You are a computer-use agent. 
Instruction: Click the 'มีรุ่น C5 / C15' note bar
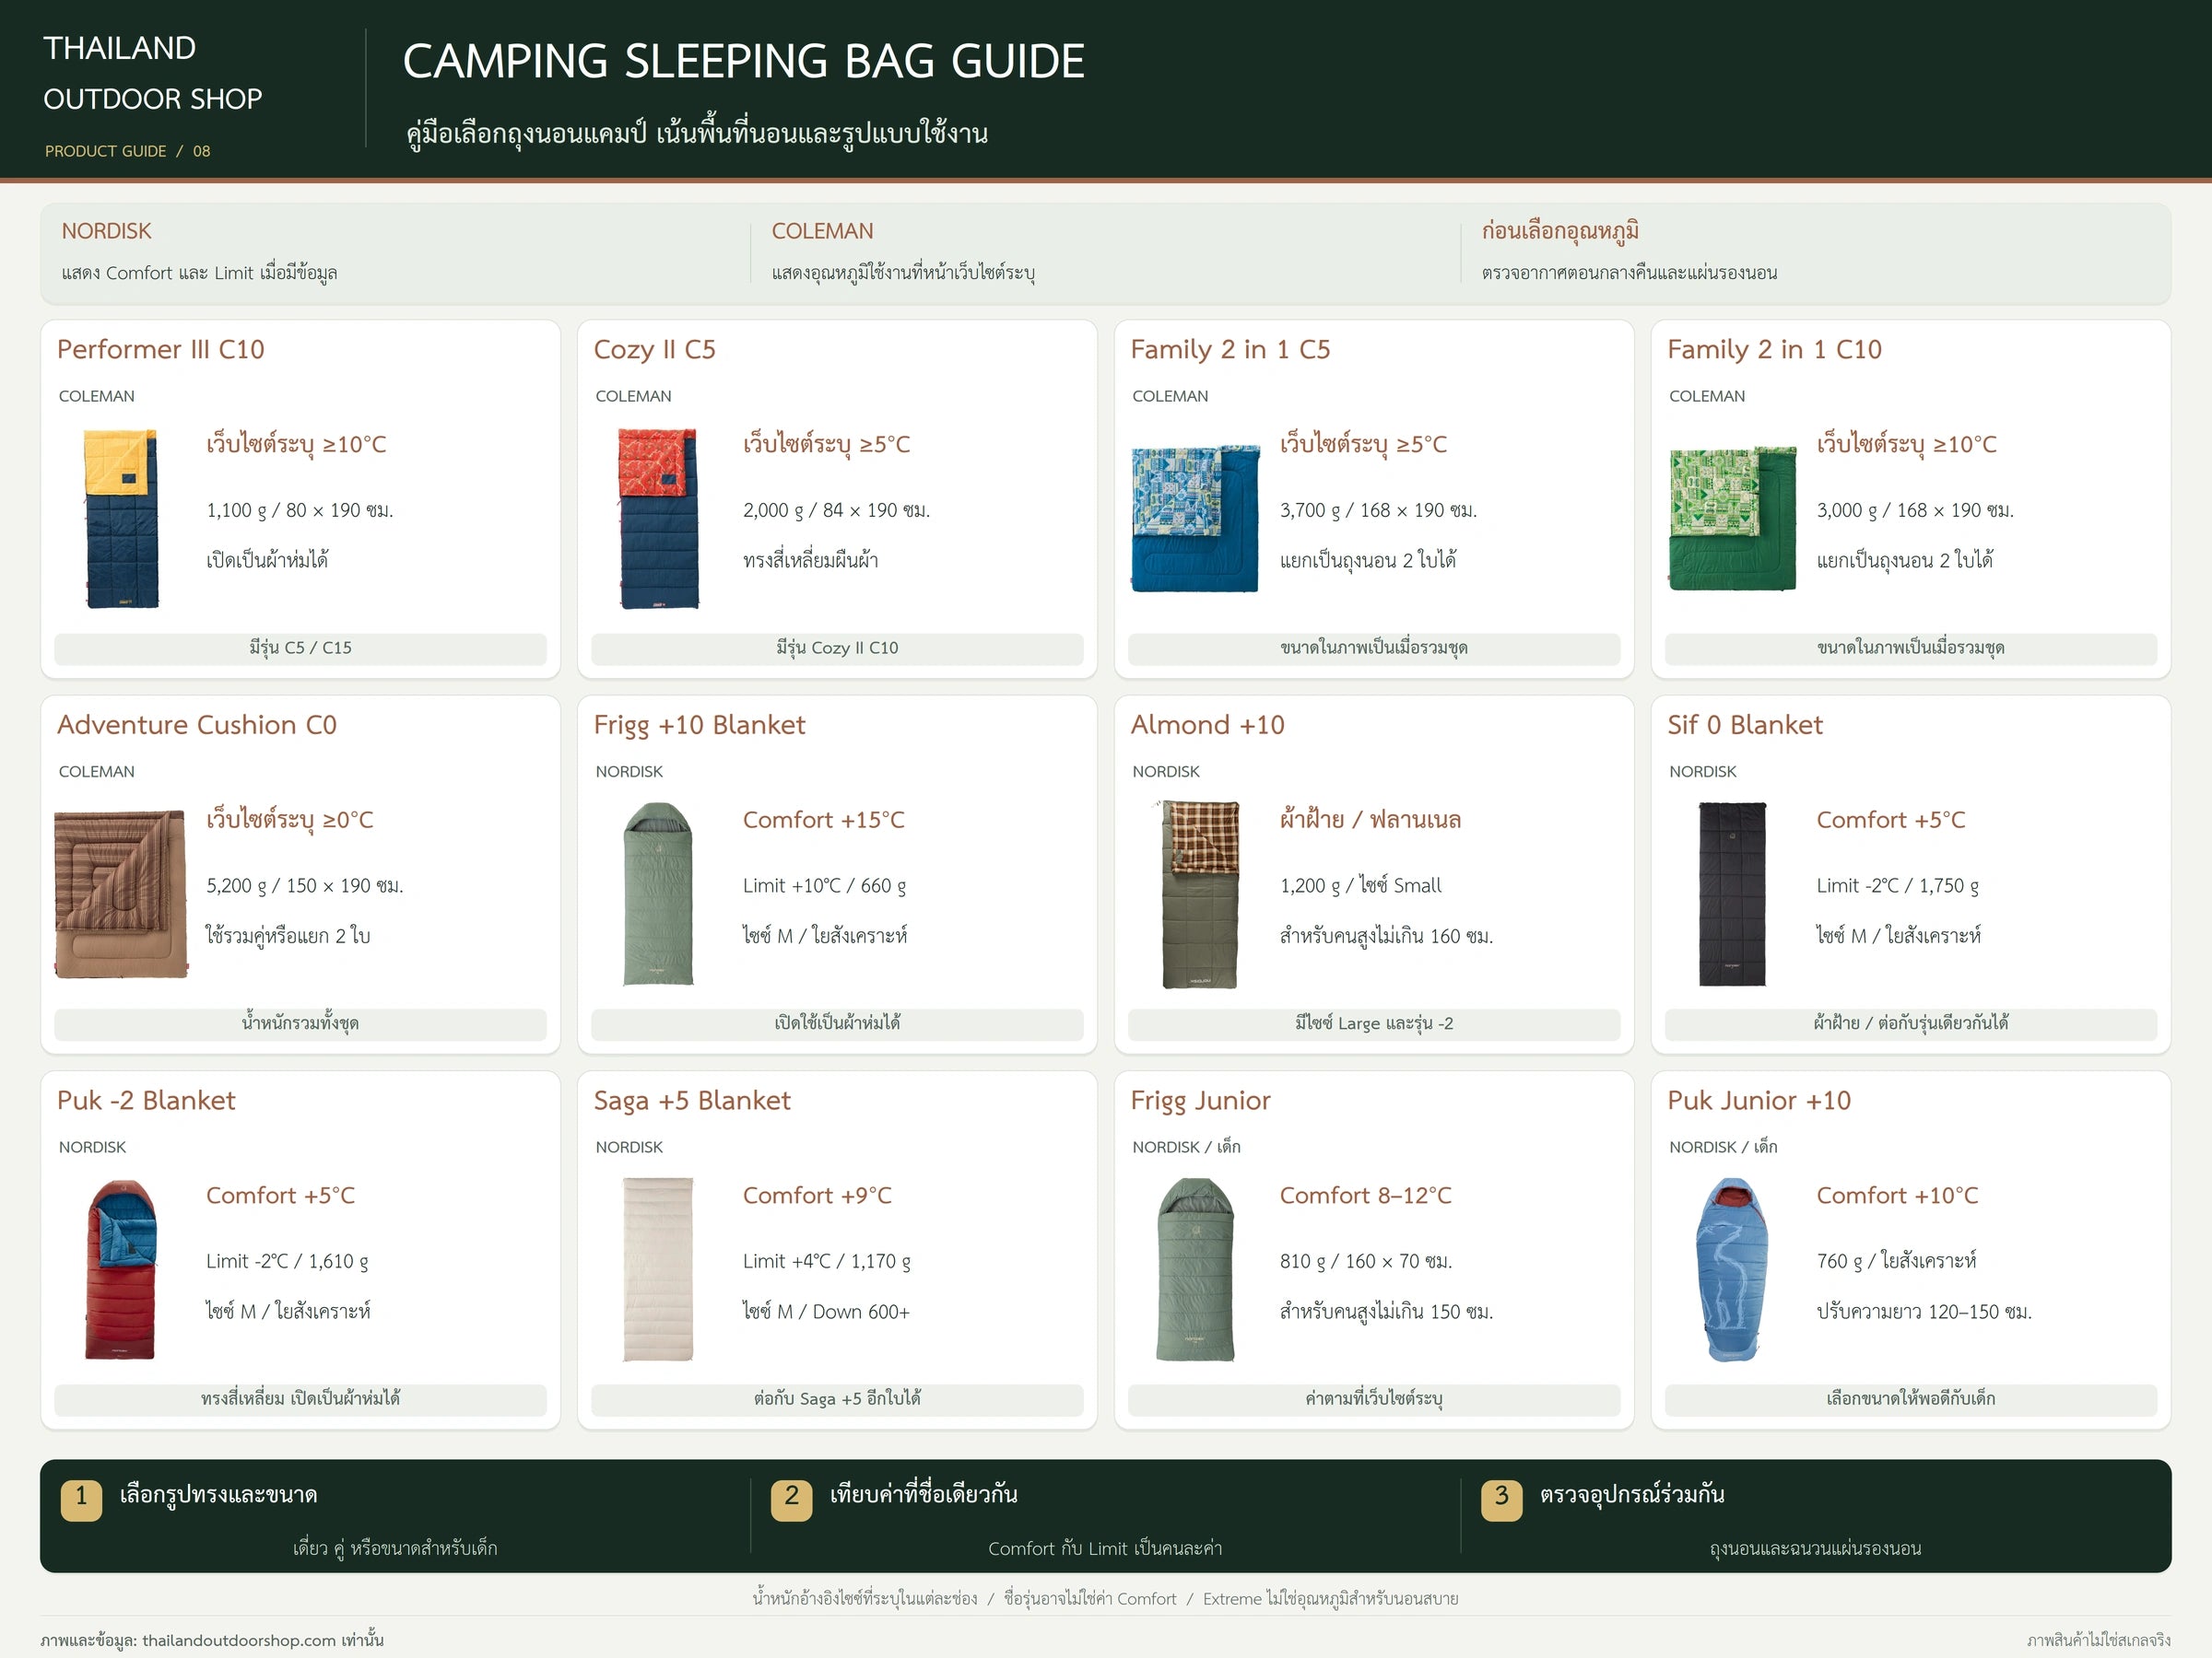300,648
